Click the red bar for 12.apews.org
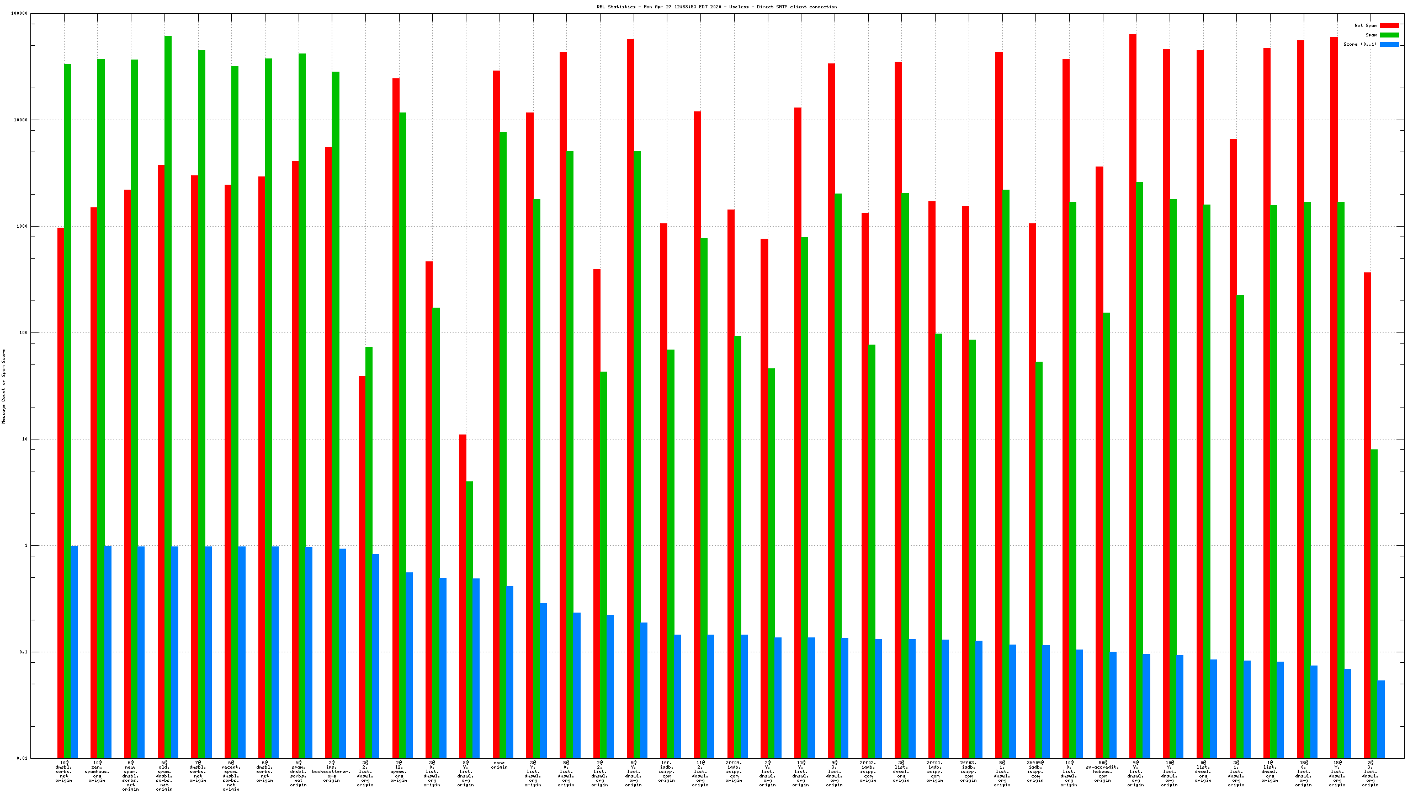Screen dimensions: 1413x794 [x=396, y=418]
